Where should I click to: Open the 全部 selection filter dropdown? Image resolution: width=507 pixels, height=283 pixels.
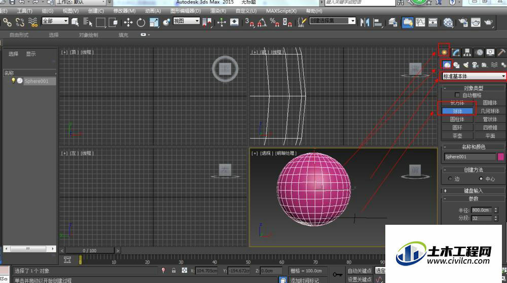(x=55, y=21)
